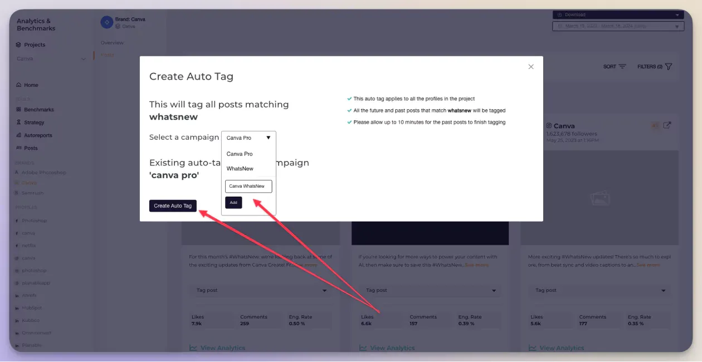Open Tag post dropdown on 6.6k likes post
This screenshot has height=362, width=702.
click(x=430, y=290)
